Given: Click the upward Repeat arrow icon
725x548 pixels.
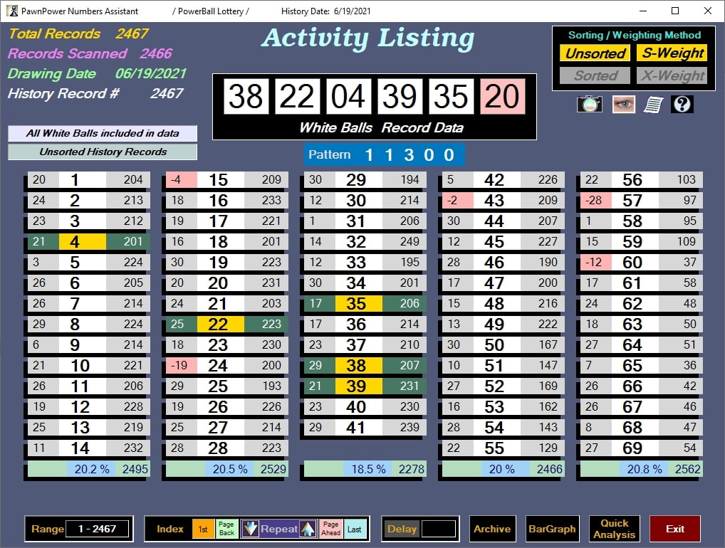Looking at the screenshot, I should pos(309,528).
